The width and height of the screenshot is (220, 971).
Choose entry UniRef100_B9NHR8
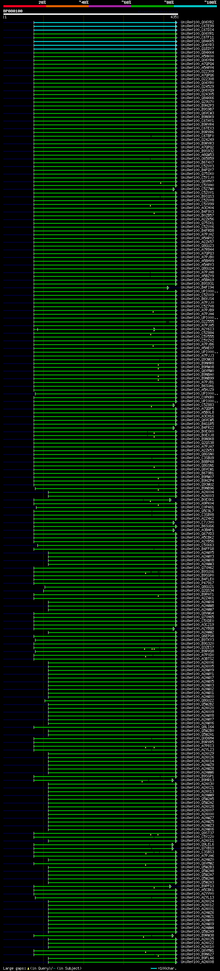click(197, 363)
